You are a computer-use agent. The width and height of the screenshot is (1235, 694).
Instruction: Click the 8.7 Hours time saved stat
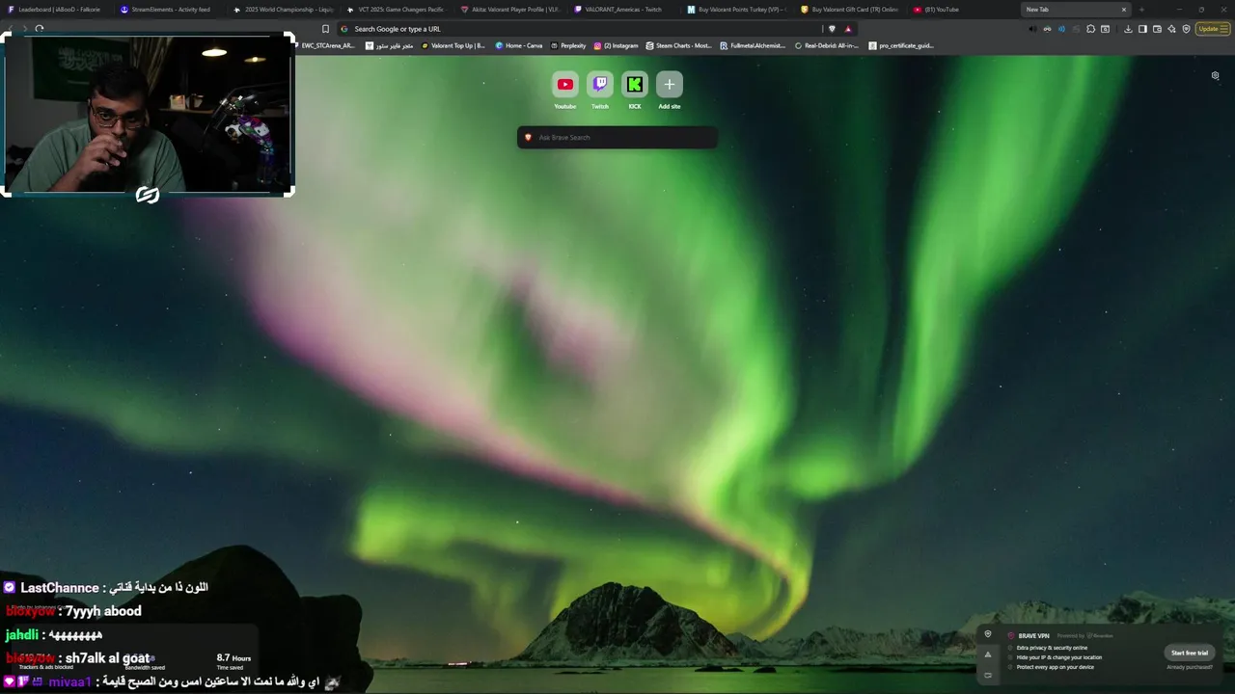[x=233, y=661]
